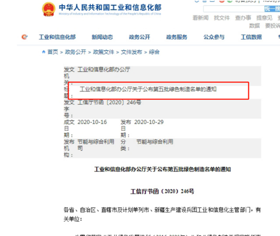Open the 找文件 quick link
280x236 pixels.
coord(222,18)
